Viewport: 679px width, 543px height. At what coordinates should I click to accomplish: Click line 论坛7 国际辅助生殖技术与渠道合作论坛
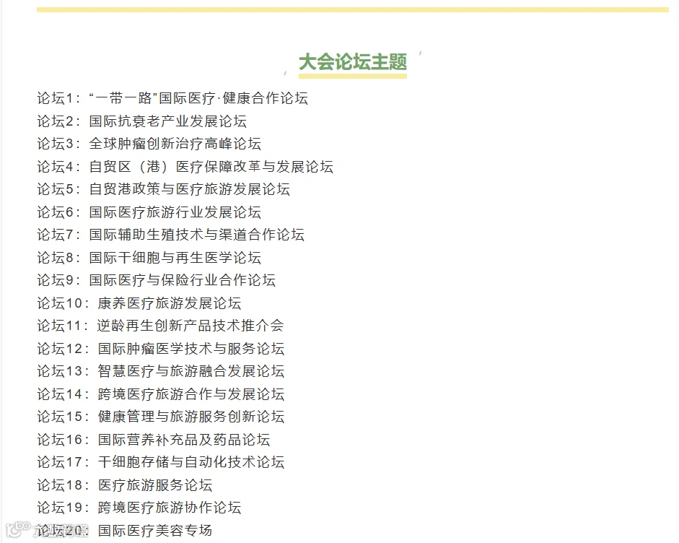click(x=170, y=235)
